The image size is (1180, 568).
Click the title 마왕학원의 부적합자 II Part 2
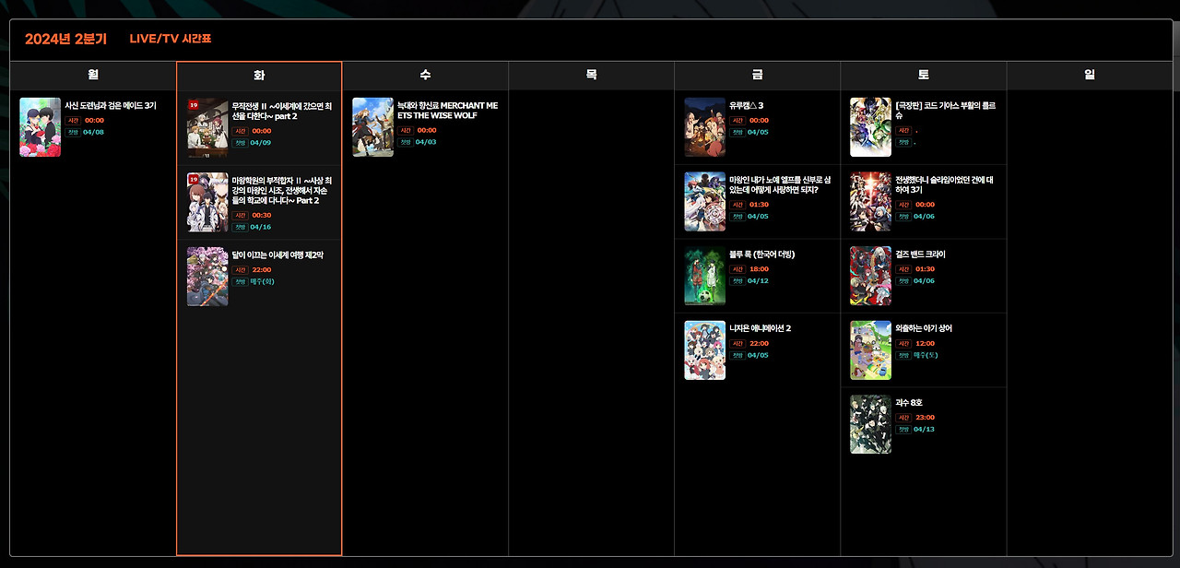tap(282, 191)
